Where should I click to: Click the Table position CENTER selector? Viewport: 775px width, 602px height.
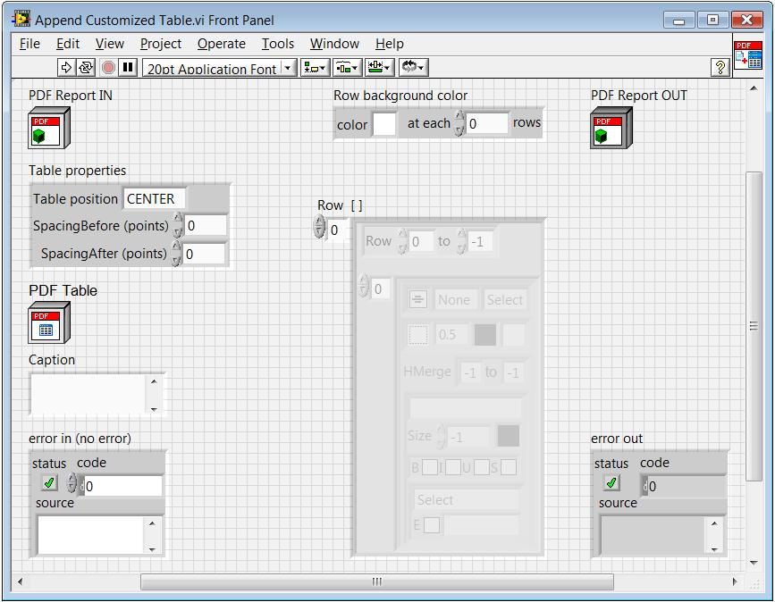pos(155,199)
